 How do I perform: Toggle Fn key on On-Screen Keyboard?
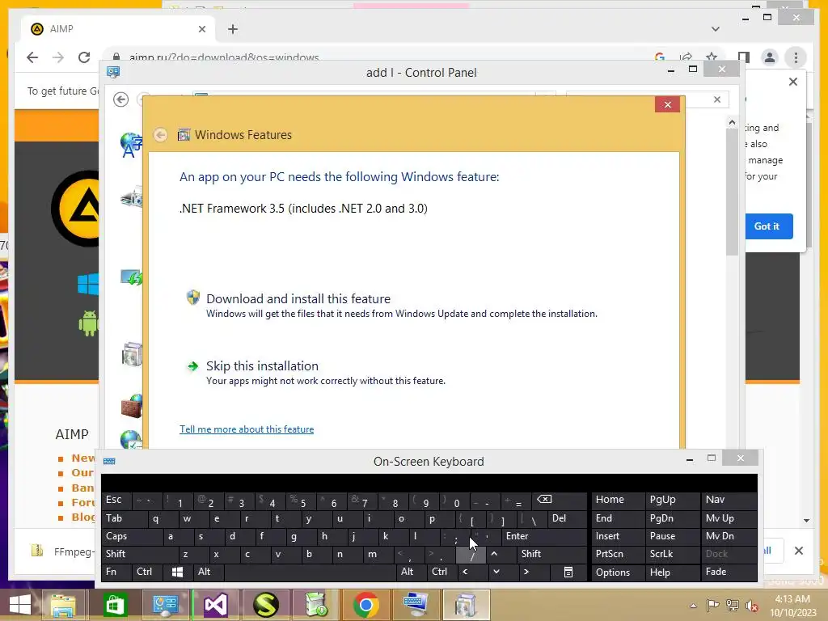tap(116, 572)
